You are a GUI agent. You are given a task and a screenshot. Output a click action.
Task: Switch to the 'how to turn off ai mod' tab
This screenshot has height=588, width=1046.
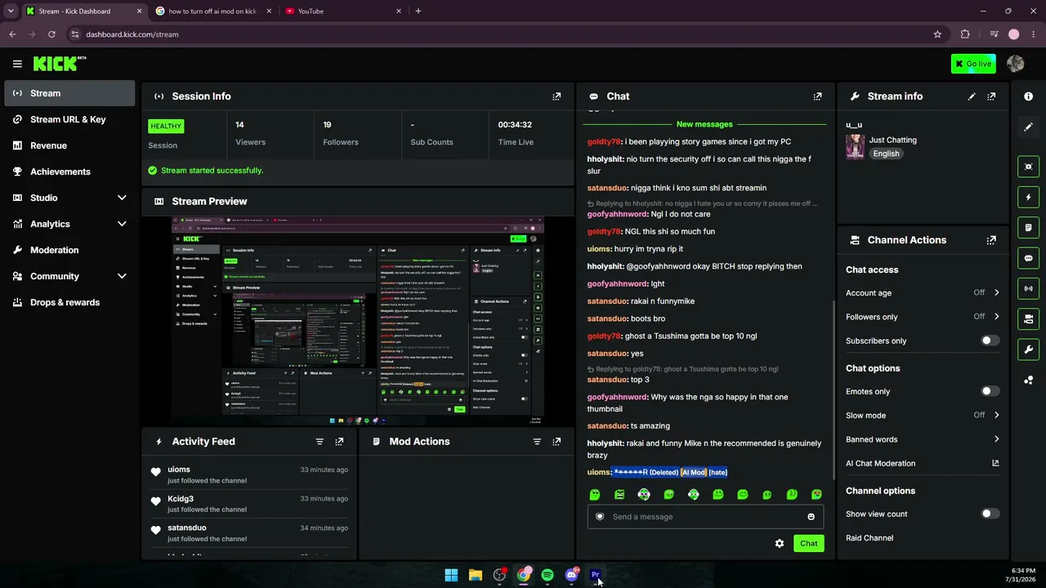pyautogui.click(x=213, y=11)
